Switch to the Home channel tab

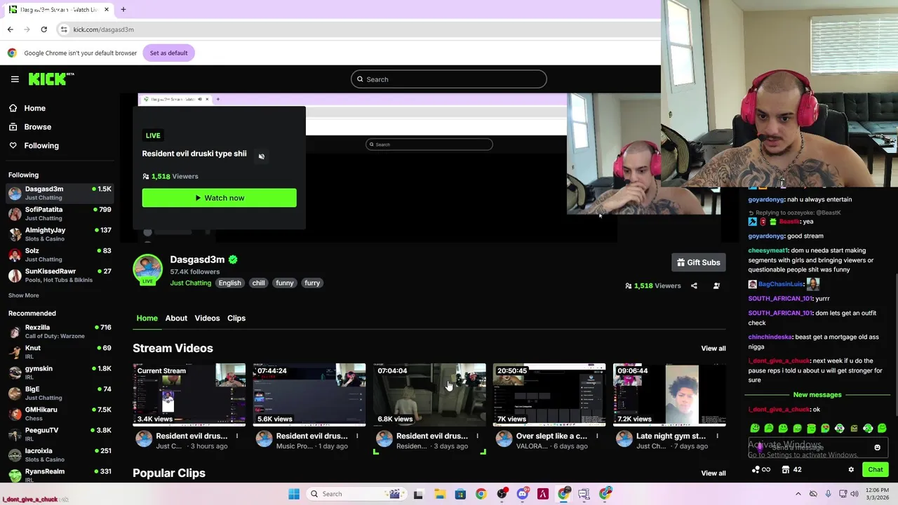click(x=147, y=318)
